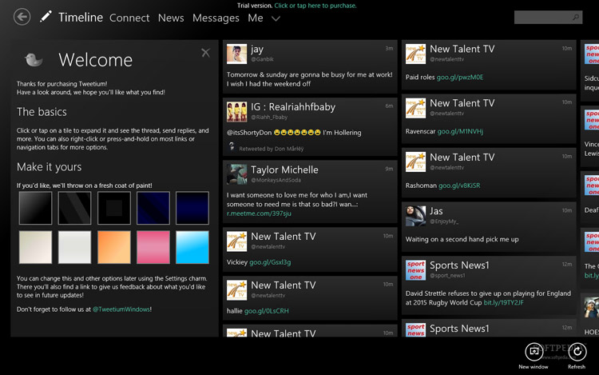
Task: Close the Welcome panel
Action: (x=205, y=53)
